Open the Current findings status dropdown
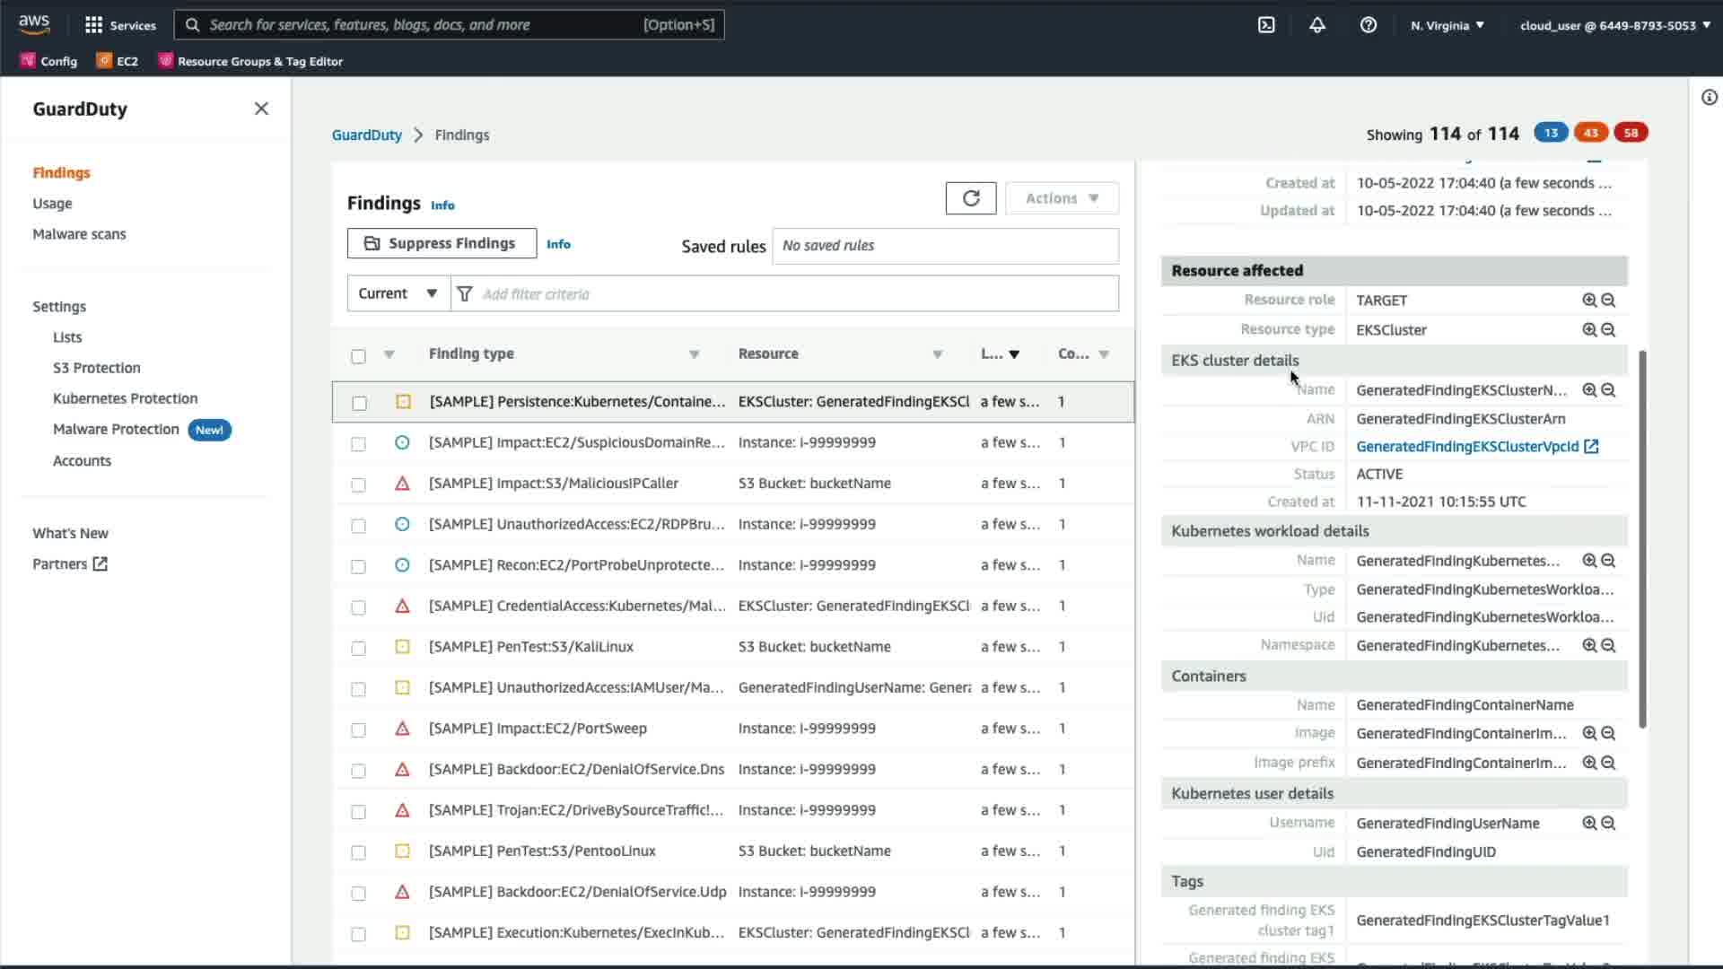 tap(398, 293)
